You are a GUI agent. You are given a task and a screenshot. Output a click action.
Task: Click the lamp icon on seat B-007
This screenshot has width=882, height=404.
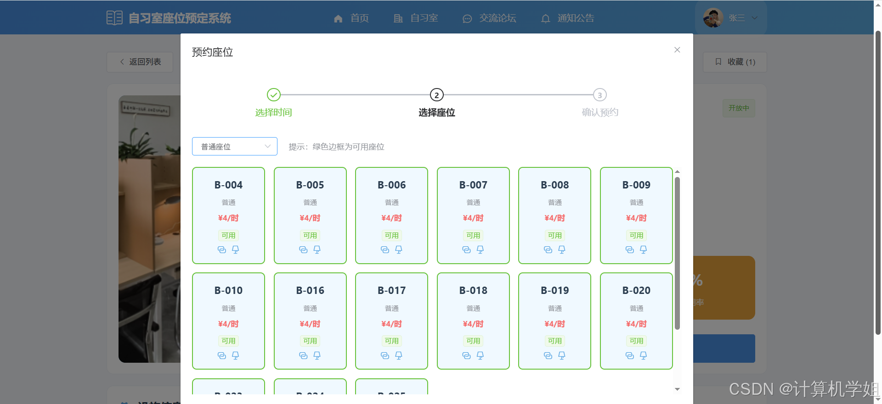[480, 250]
